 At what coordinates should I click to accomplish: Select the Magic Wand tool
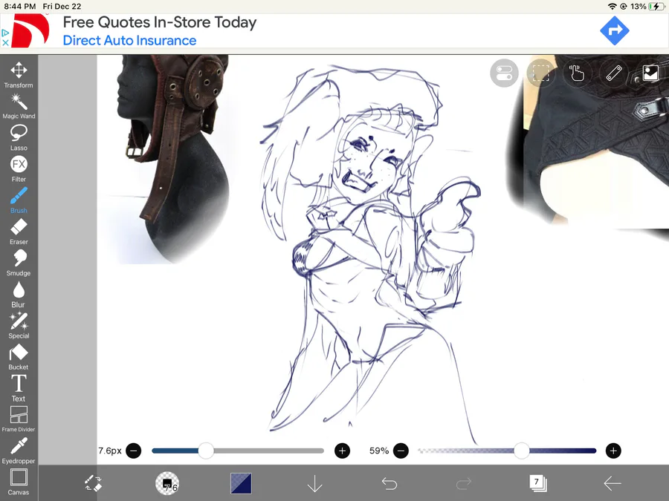19,106
